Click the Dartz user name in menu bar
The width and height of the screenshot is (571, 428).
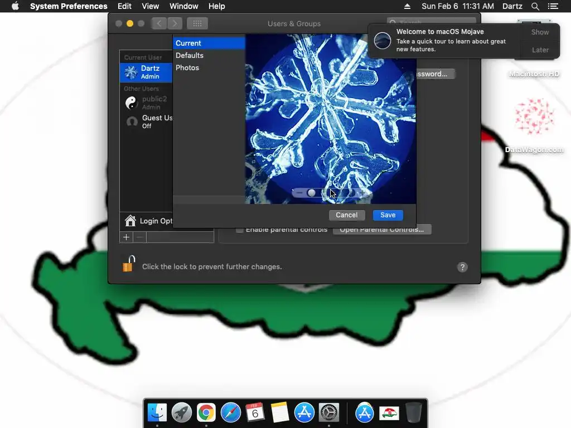pyautogui.click(x=512, y=6)
